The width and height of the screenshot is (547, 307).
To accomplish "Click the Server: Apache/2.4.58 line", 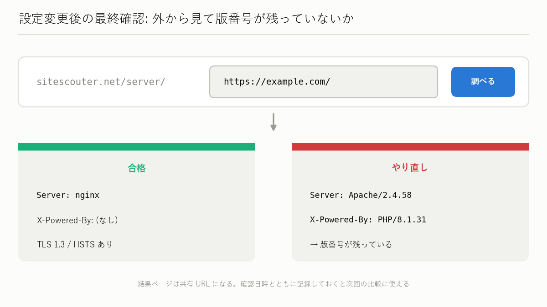I will point(361,195).
